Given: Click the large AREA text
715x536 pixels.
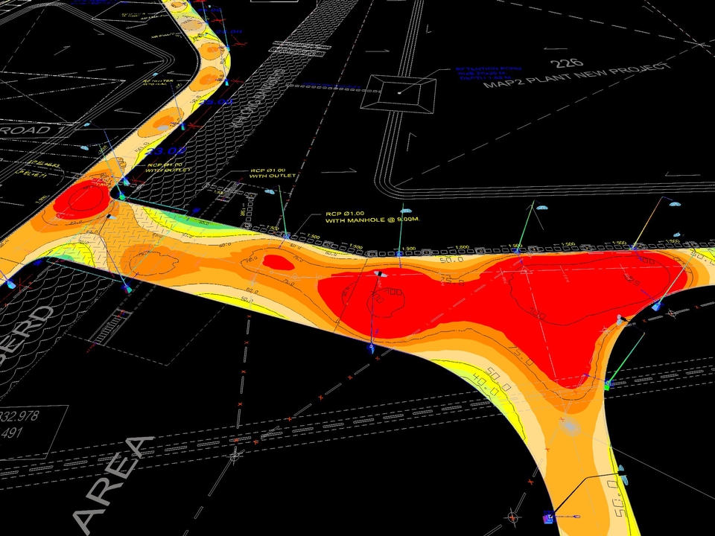Looking at the screenshot, I should pos(113,479).
